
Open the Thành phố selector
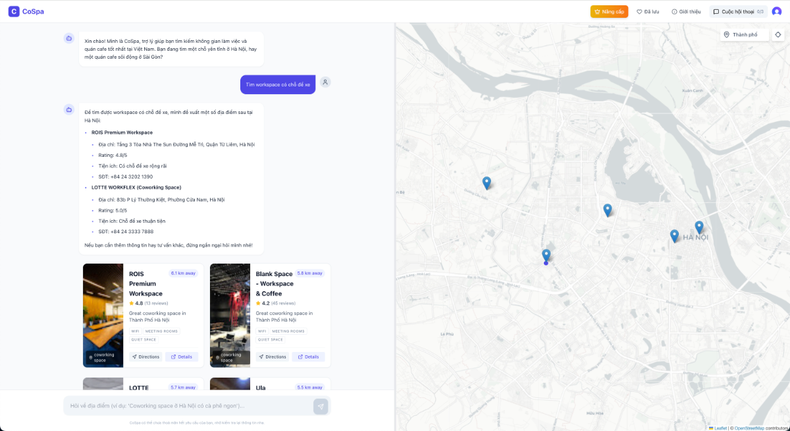(x=743, y=34)
